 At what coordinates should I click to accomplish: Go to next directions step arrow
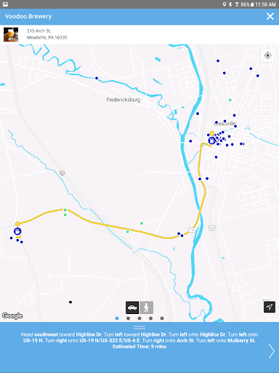click(272, 351)
